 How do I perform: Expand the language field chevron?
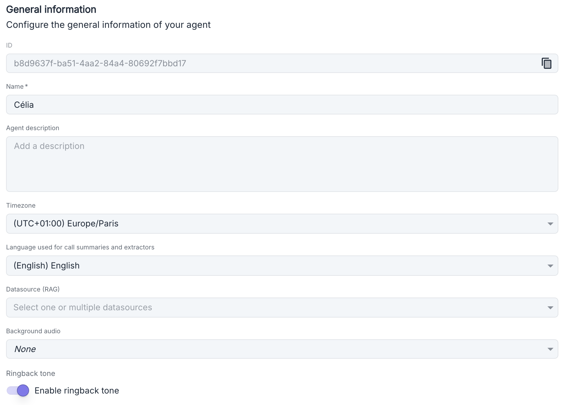pyautogui.click(x=550, y=265)
